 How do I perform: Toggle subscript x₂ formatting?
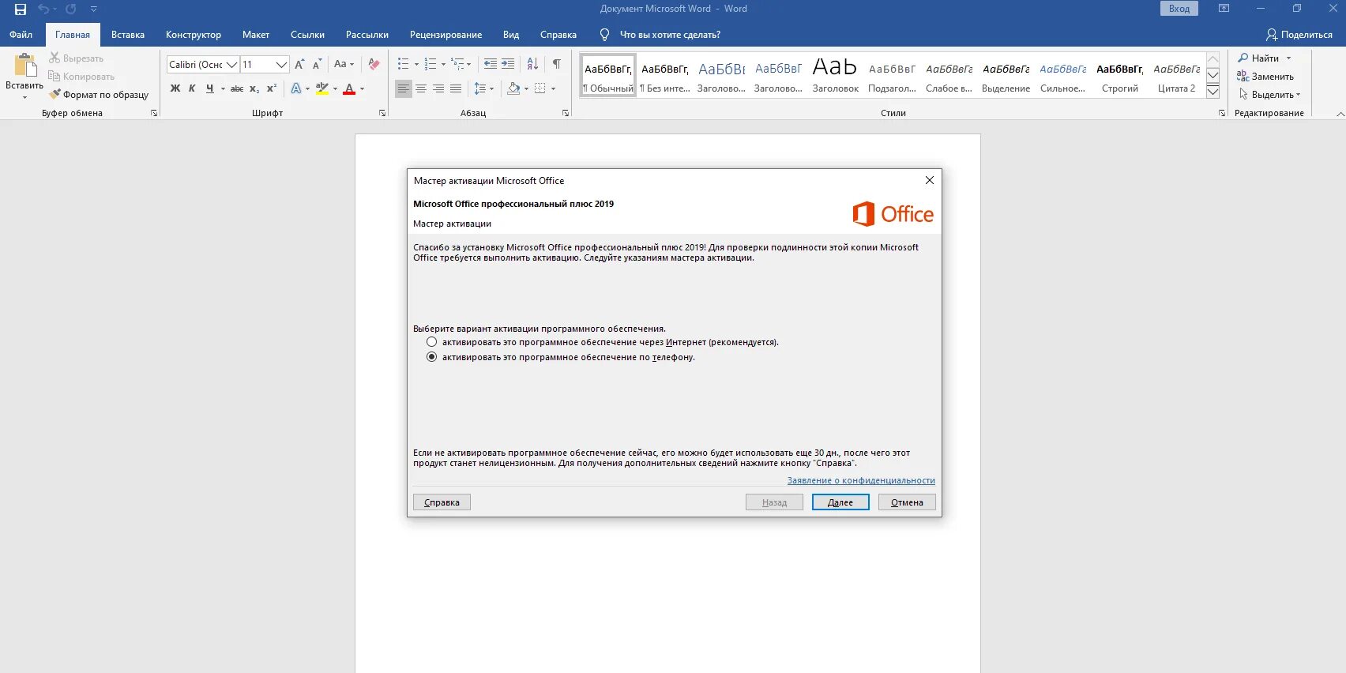(254, 88)
